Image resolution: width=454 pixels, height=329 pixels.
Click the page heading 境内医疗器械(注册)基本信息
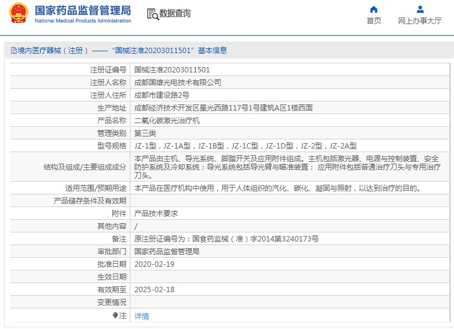click(122, 51)
